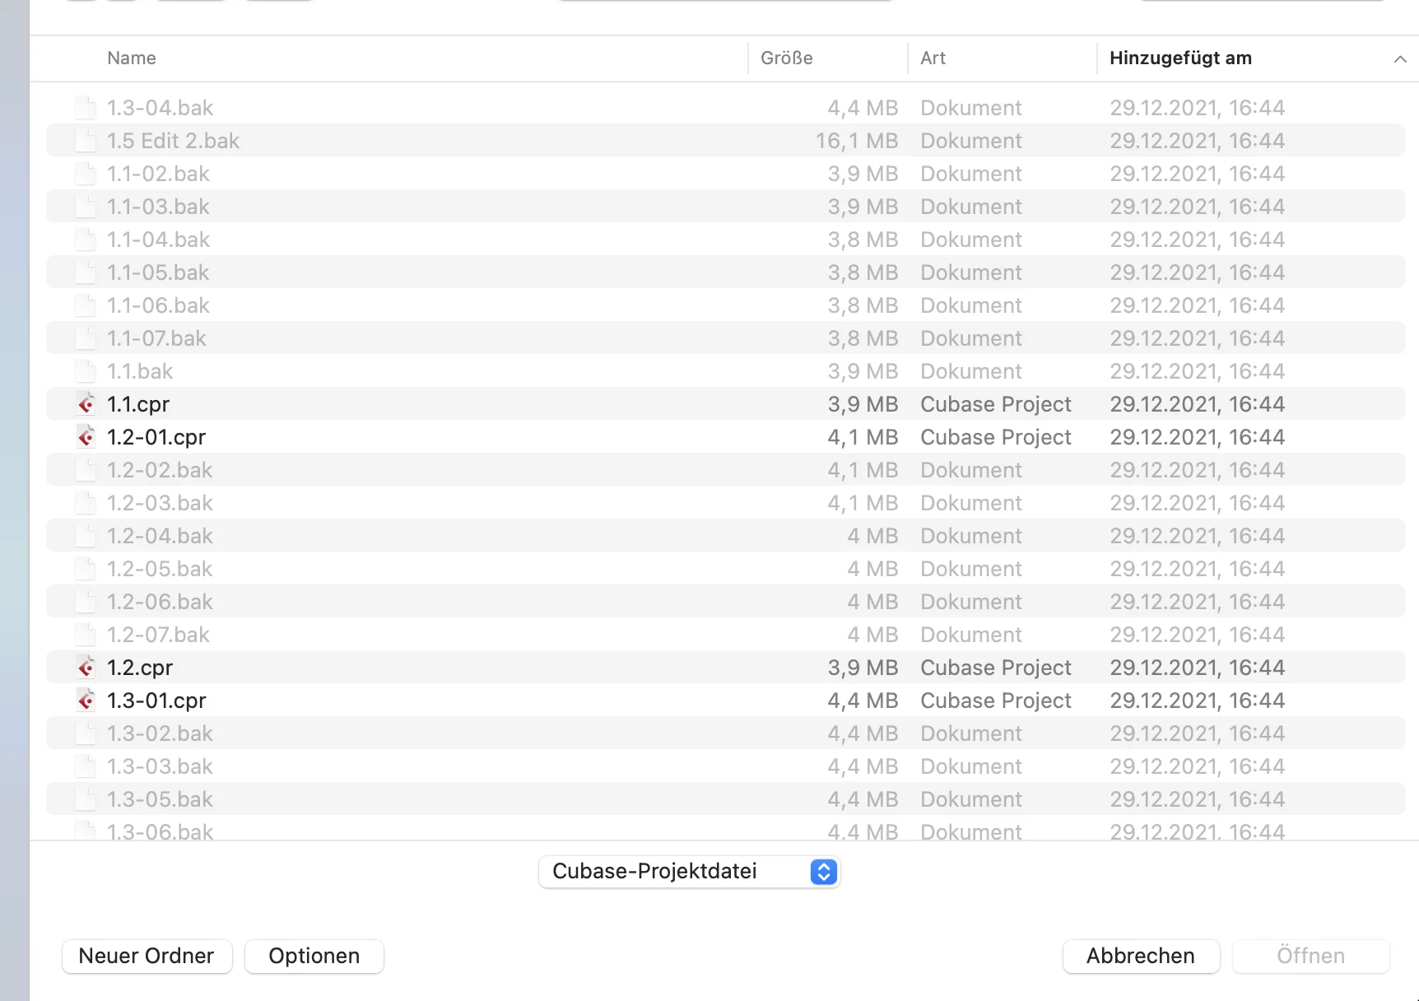Screen dimensions: 1419x1001
Task: Click file name 1.1-02.bak
Action: tap(159, 174)
